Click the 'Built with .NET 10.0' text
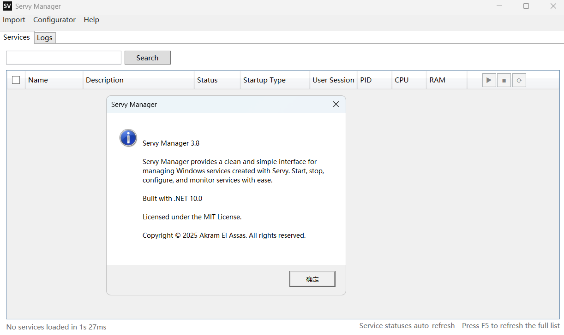 click(173, 199)
